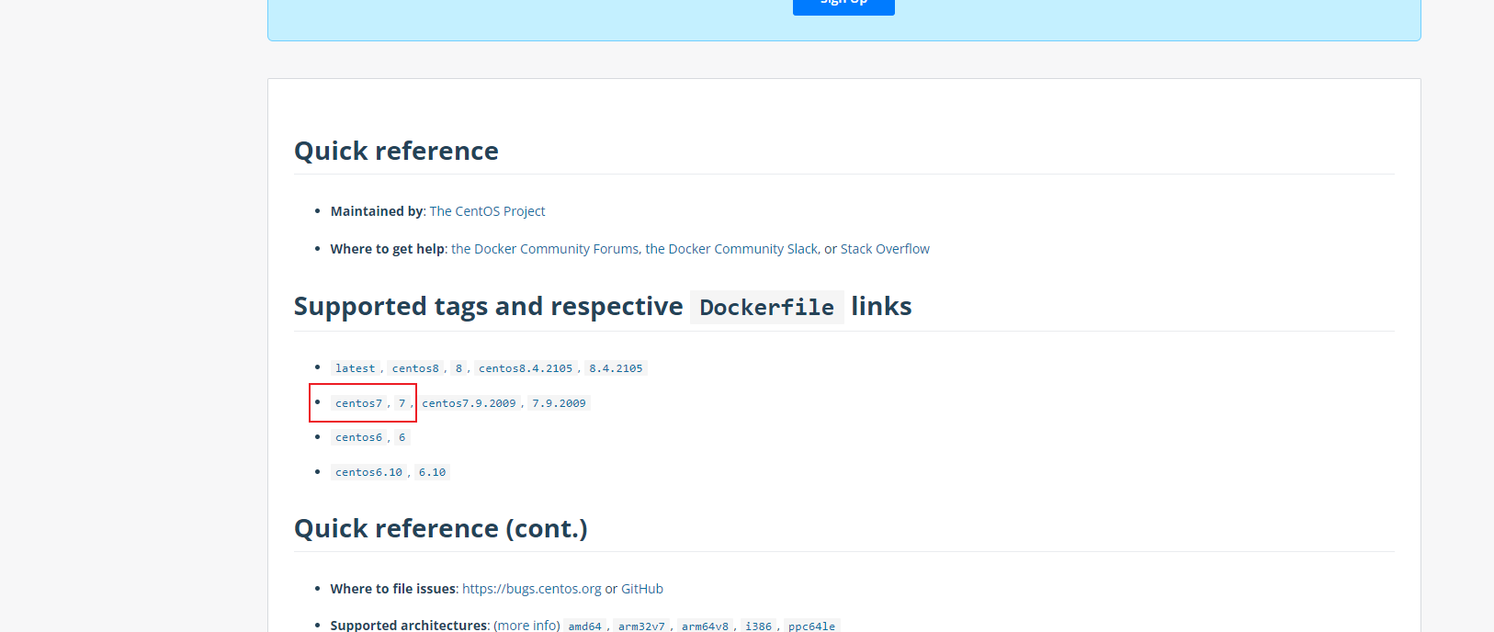
Task: Select the Where to file issues label
Action: coord(393,589)
